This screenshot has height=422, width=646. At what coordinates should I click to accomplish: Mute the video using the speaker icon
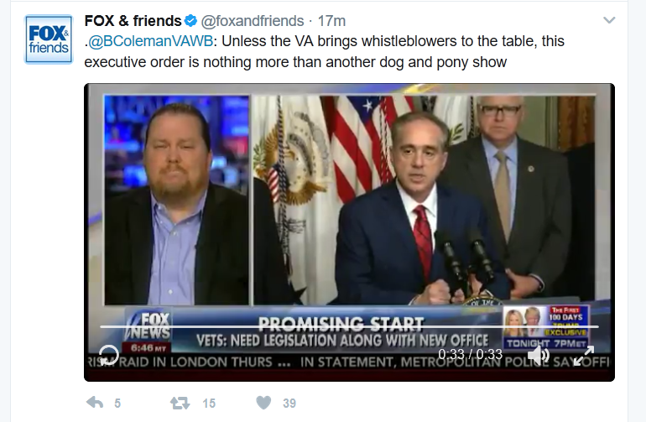(538, 354)
